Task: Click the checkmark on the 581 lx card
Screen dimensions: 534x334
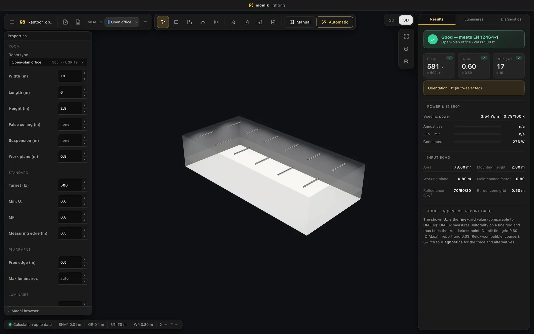Action: tap(449, 58)
